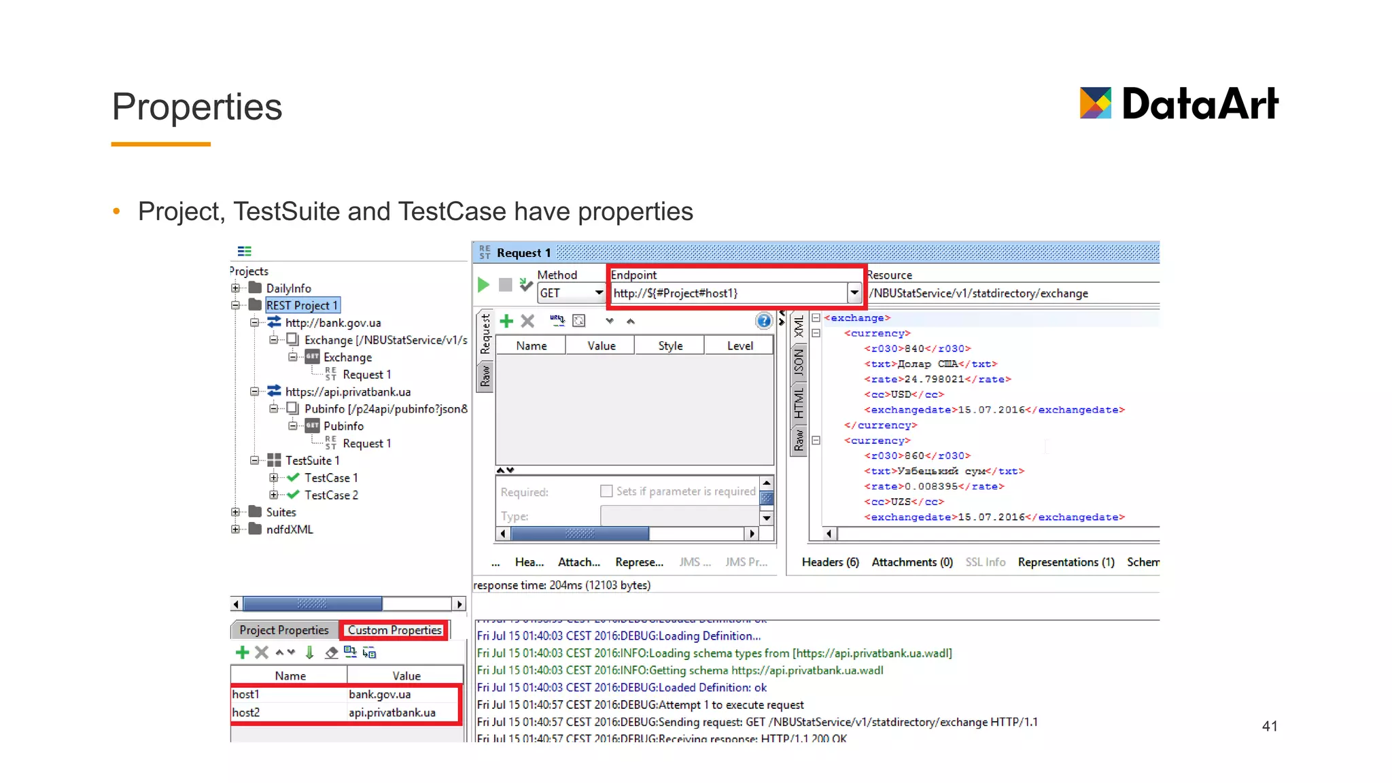Select the host1 property row
Screen dimensions: 1392x783
click(345, 694)
